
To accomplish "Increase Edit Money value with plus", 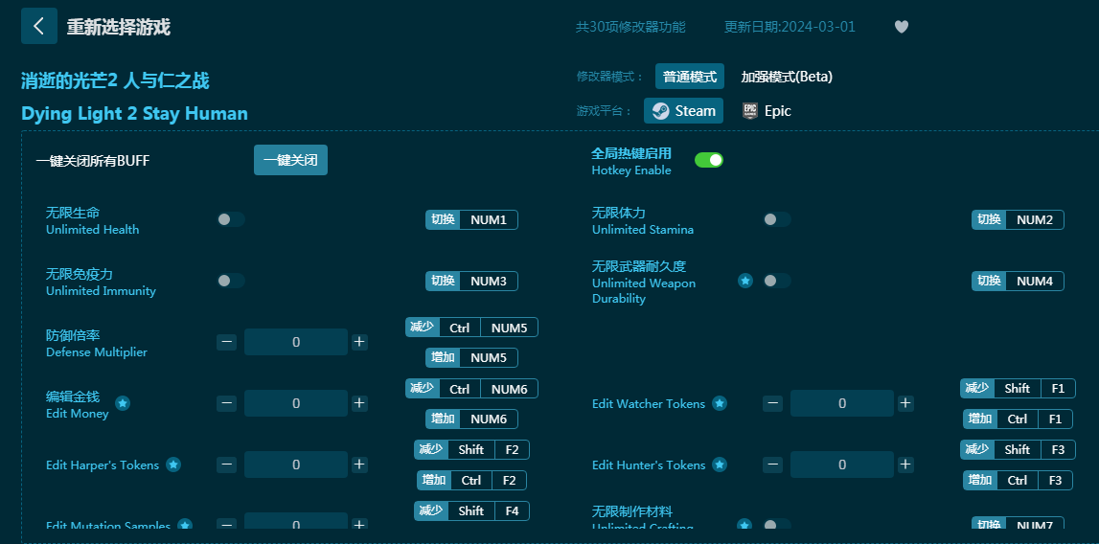I will (x=359, y=403).
